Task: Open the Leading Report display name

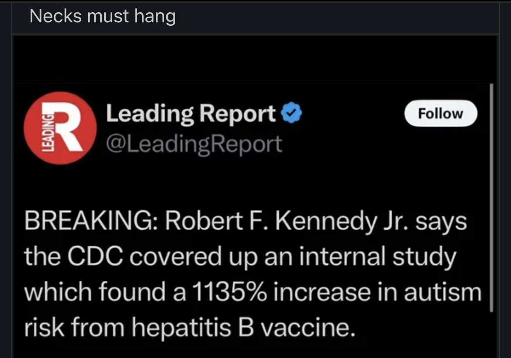Action: 191,114
